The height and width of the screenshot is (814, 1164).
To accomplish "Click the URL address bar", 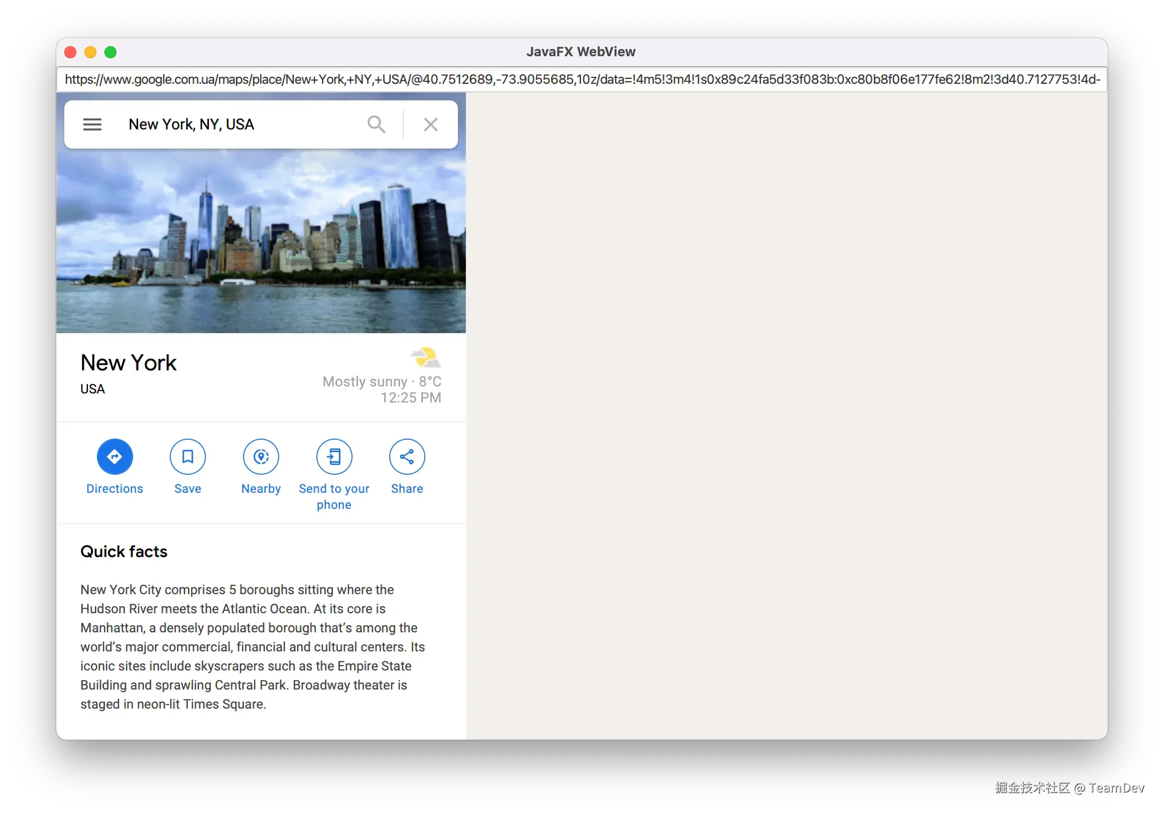I will (x=581, y=79).
